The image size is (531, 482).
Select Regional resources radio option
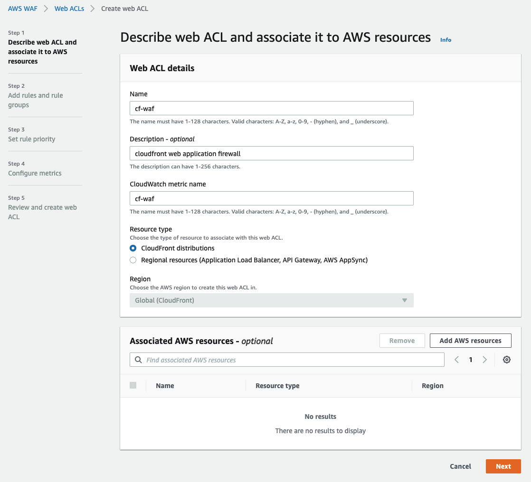[133, 260]
